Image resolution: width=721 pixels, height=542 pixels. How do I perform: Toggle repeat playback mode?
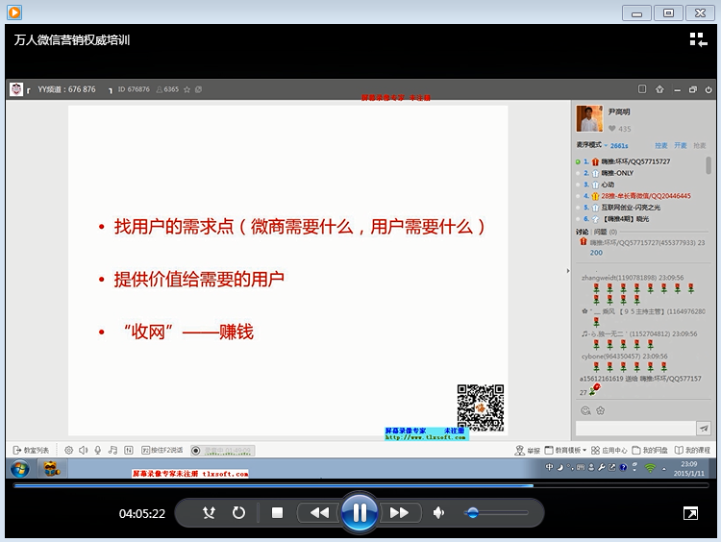click(238, 513)
